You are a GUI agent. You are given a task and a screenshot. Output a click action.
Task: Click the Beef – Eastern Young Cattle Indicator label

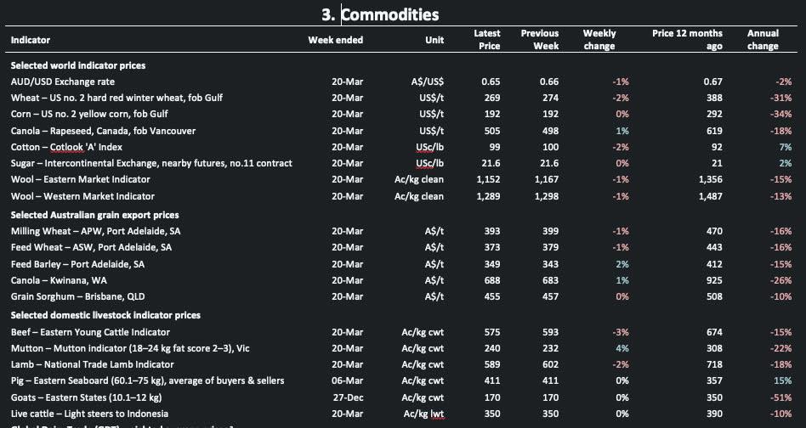90,332
